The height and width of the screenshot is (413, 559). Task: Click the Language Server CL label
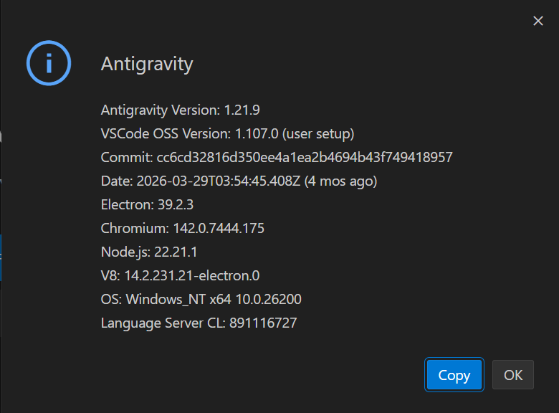tap(163, 323)
